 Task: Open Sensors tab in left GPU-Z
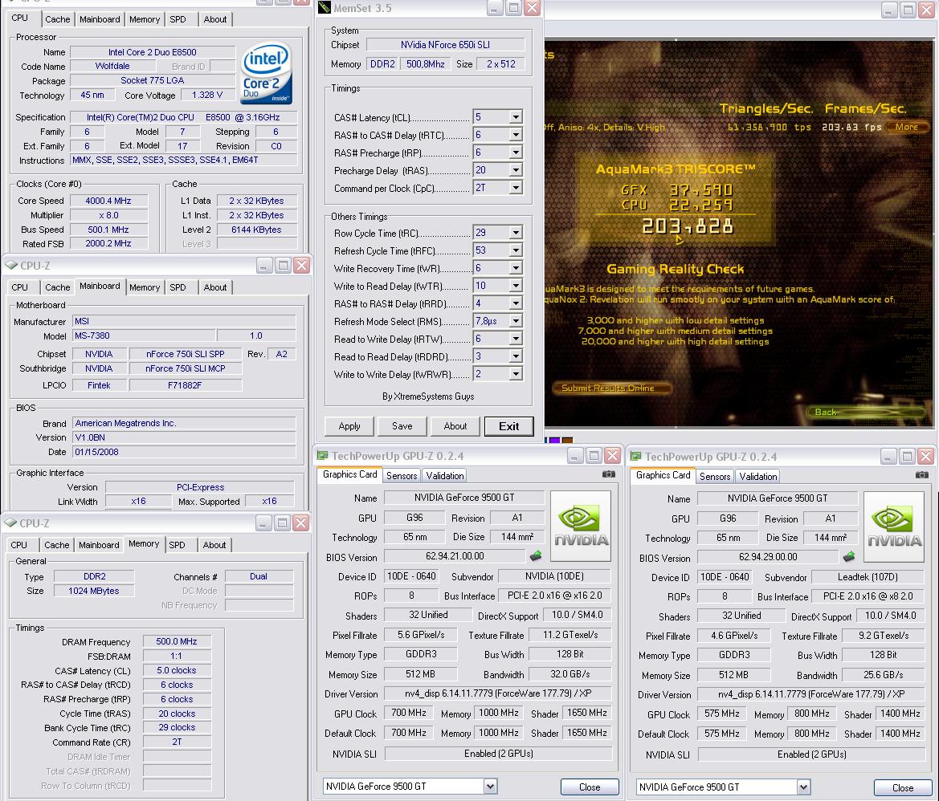402,476
